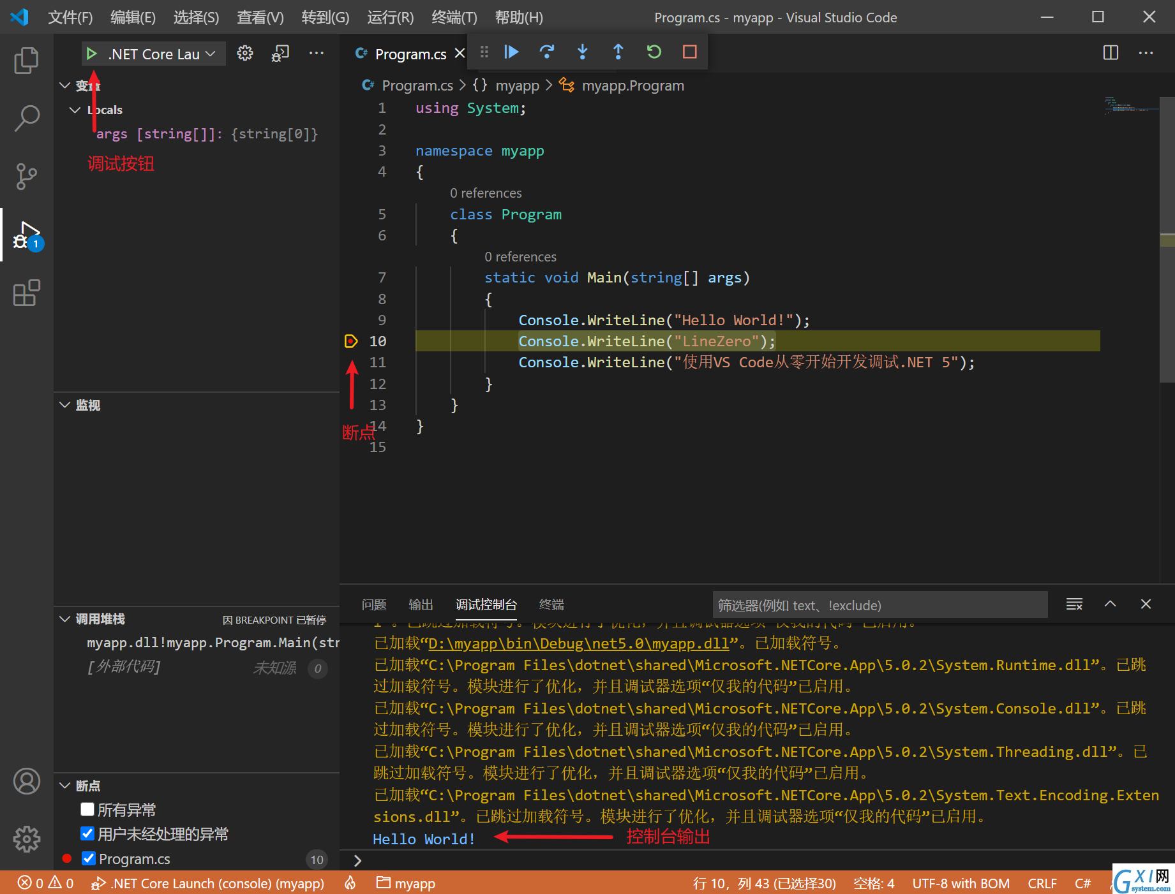Continue execution in debug toolbar
Image resolution: width=1175 pixels, height=894 pixels.
pyautogui.click(x=512, y=52)
